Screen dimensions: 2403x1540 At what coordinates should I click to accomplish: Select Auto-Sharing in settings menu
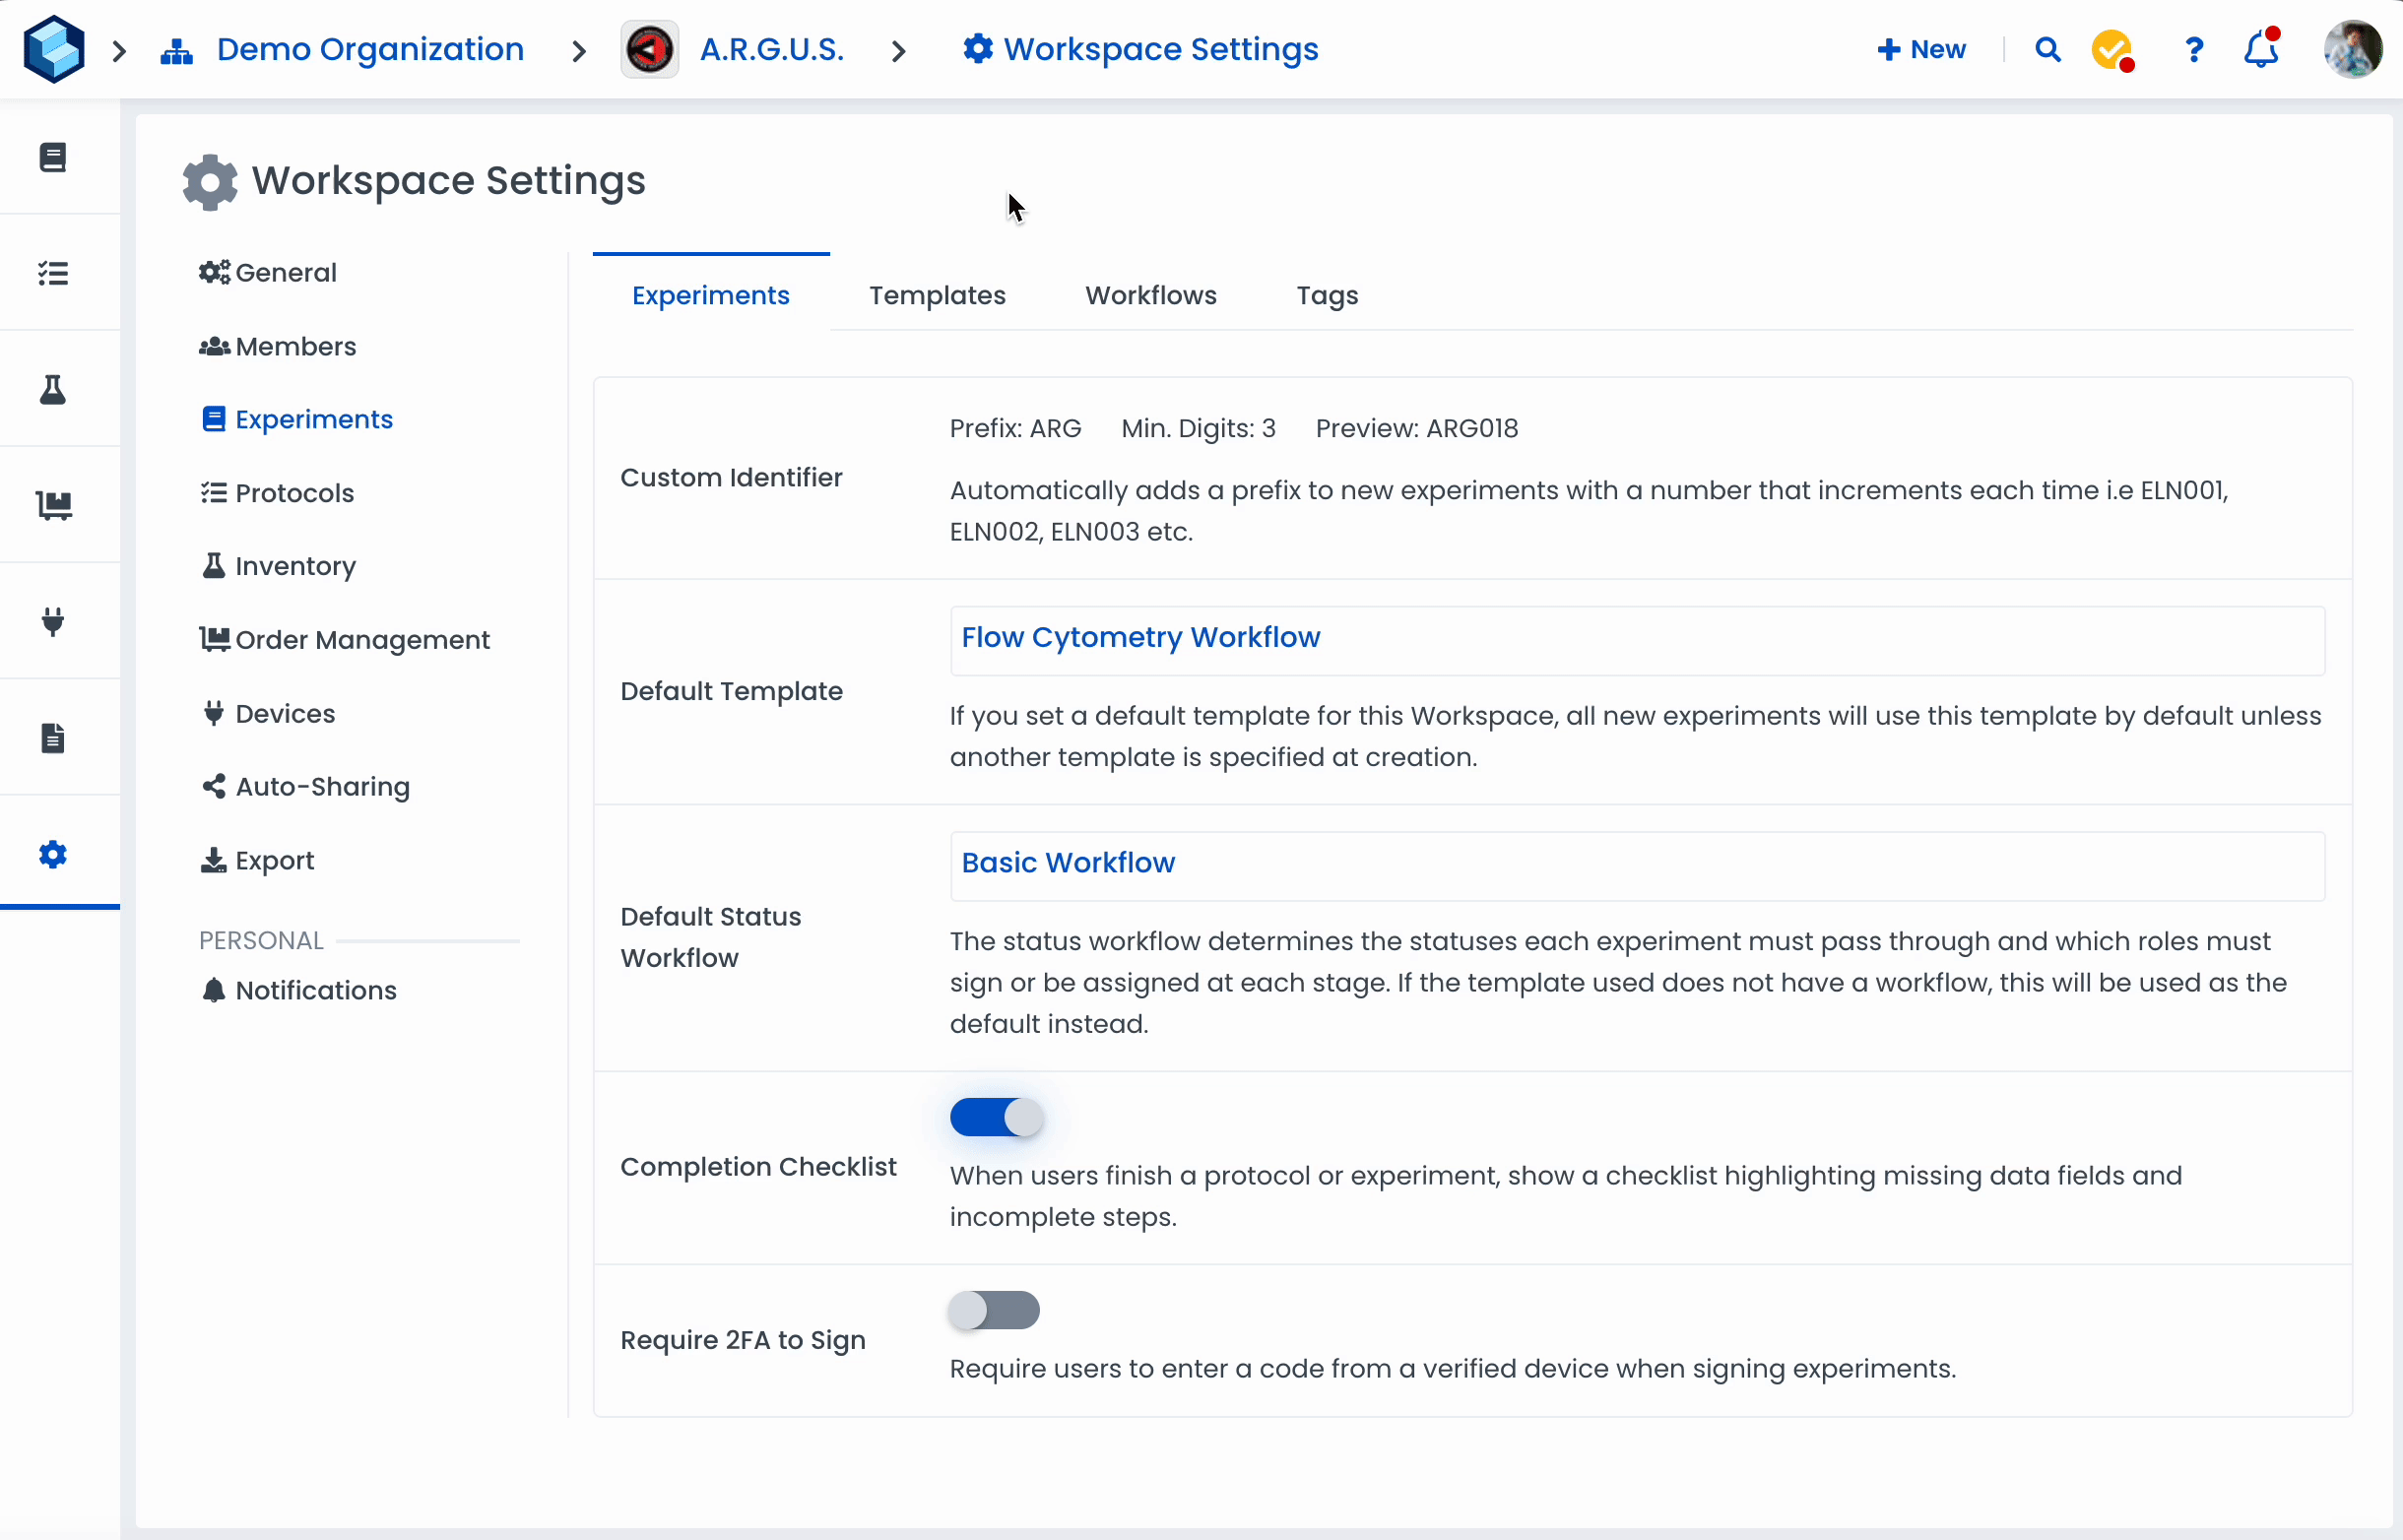coord(322,787)
